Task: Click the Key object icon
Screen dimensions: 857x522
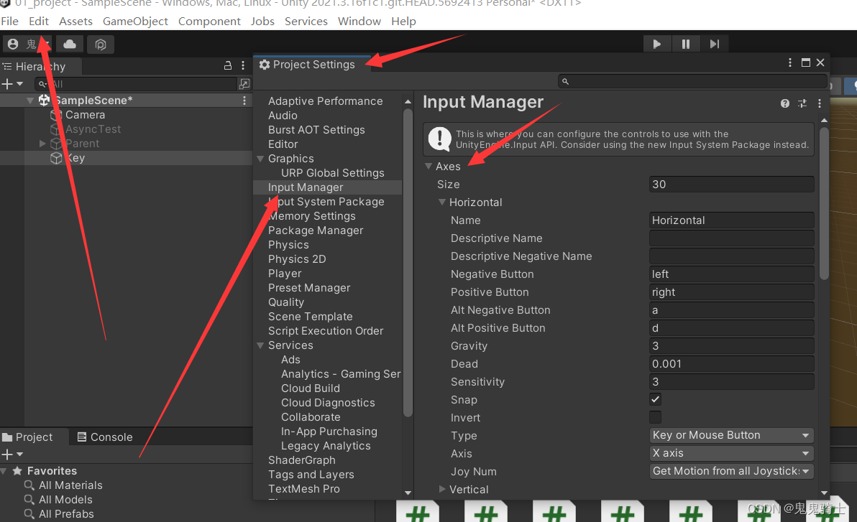Action: [x=56, y=159]
